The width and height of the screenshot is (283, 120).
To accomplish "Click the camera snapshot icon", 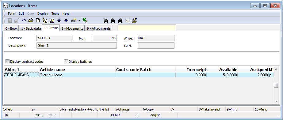I will coord(74,21).
